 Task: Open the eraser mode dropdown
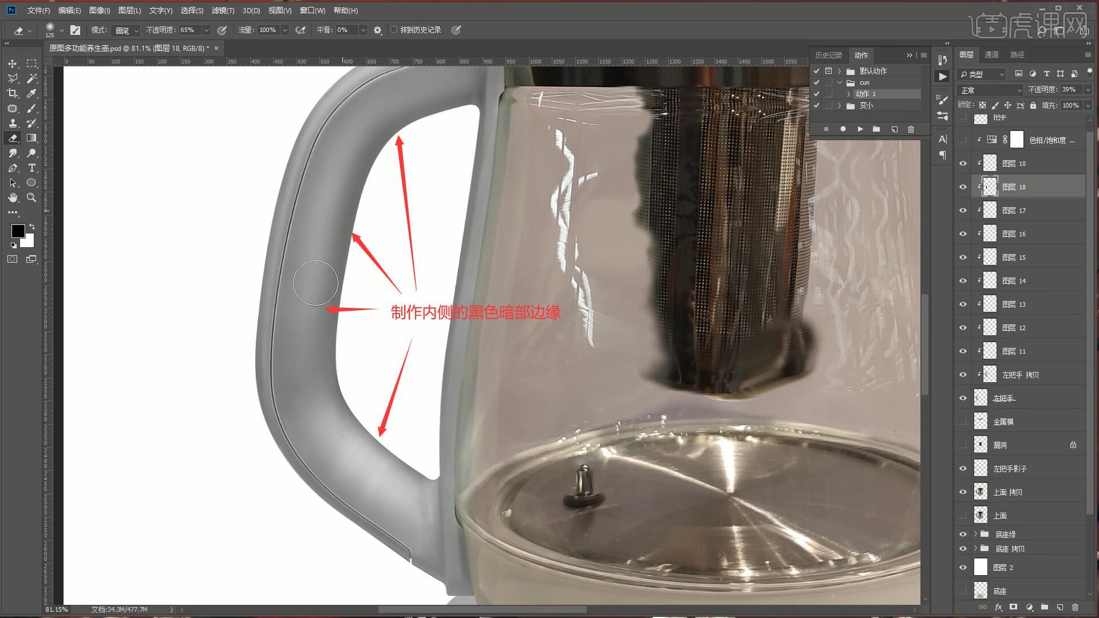(126, 30)
